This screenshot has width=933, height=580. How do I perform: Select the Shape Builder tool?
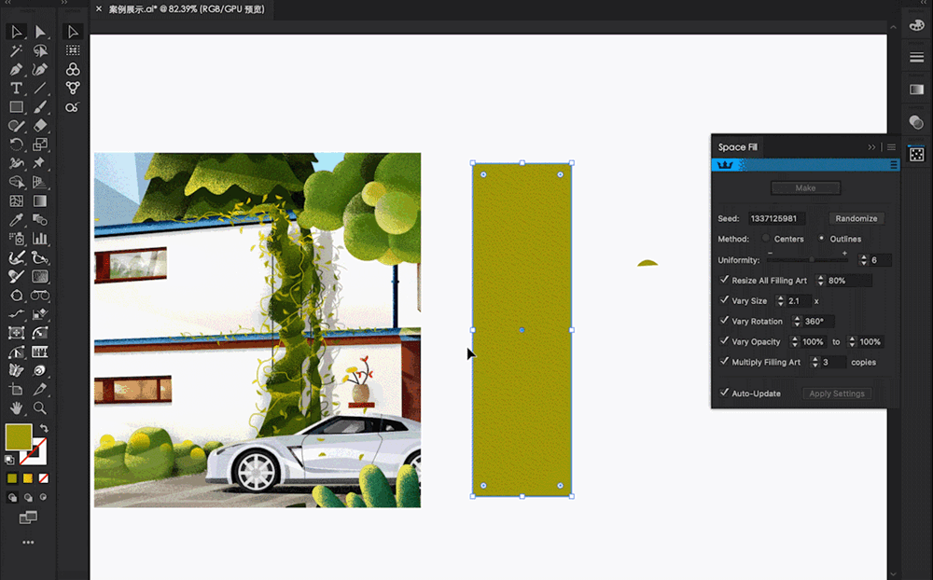point(16,182)
